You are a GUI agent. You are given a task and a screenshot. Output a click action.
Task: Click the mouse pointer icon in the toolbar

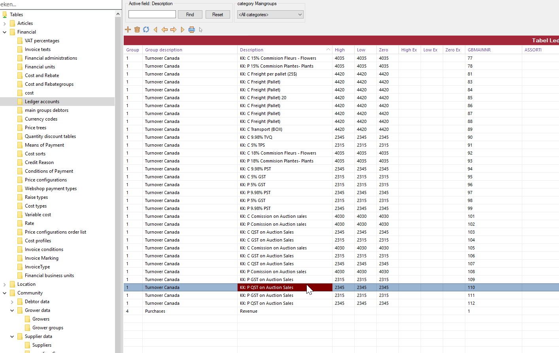click(x=201, y=30)
